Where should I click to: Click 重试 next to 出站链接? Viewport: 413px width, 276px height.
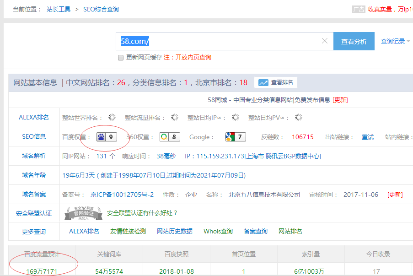pos(368,137)
